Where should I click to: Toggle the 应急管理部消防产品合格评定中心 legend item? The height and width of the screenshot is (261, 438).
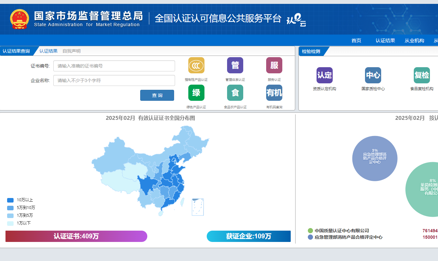point(349,237)
